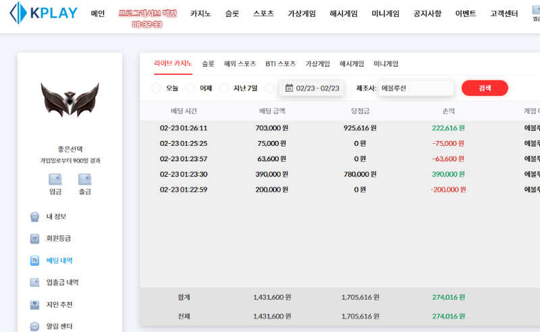Click the username 좋은선택
540x332 pixels.
(70, 149)
